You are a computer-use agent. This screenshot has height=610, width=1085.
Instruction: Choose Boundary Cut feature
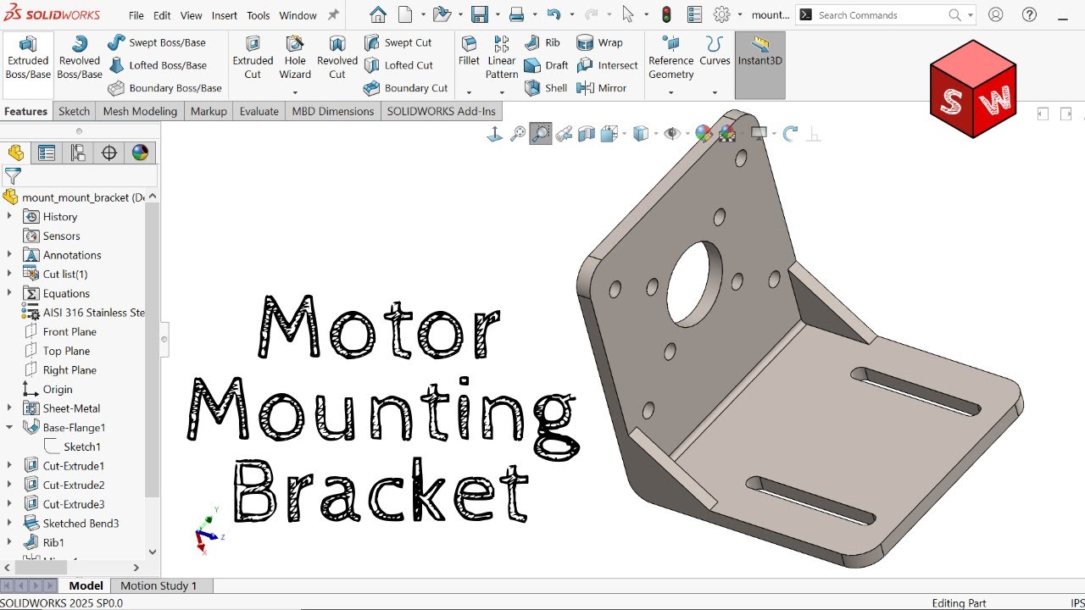tap(406, 88)
